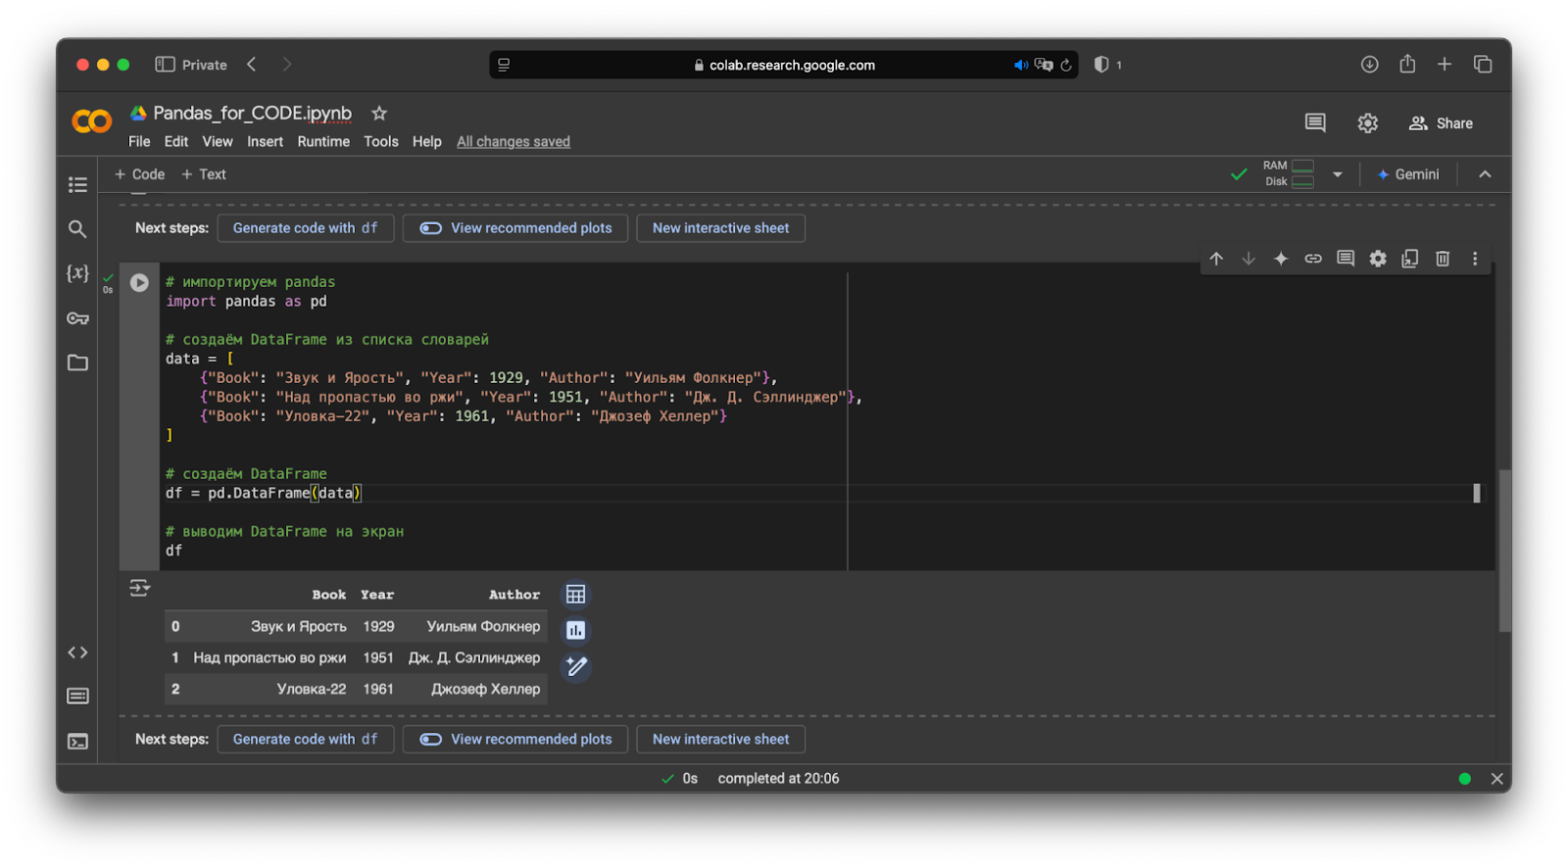1568x868 pixels.
Task: Open the Files folder icon in sidebar
Action: (x=78, y=363)
